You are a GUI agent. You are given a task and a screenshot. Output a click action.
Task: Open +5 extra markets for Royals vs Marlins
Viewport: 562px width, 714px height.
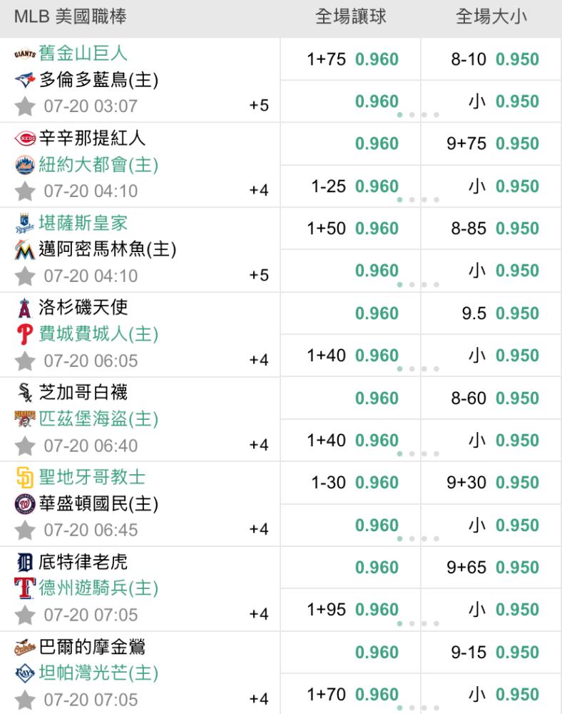point(259,276)
